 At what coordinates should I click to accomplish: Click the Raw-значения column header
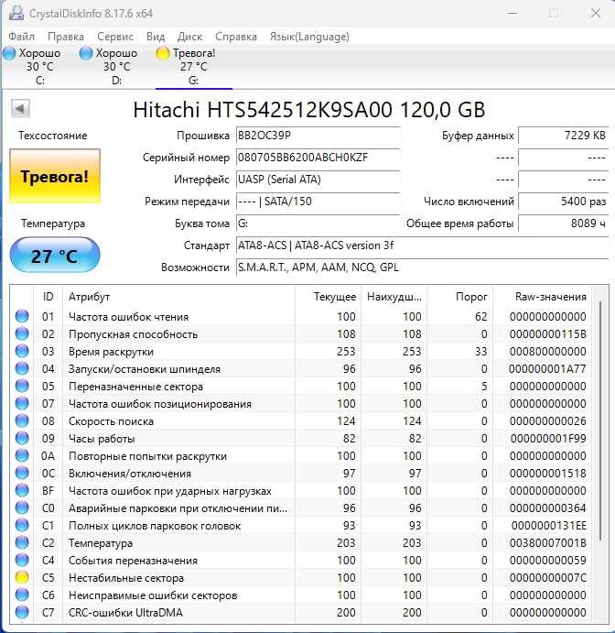[542, 297]
